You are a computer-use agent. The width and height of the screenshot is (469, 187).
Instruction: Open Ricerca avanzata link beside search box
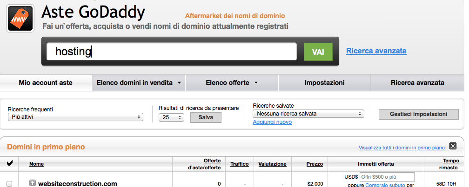tap(376, 51)
